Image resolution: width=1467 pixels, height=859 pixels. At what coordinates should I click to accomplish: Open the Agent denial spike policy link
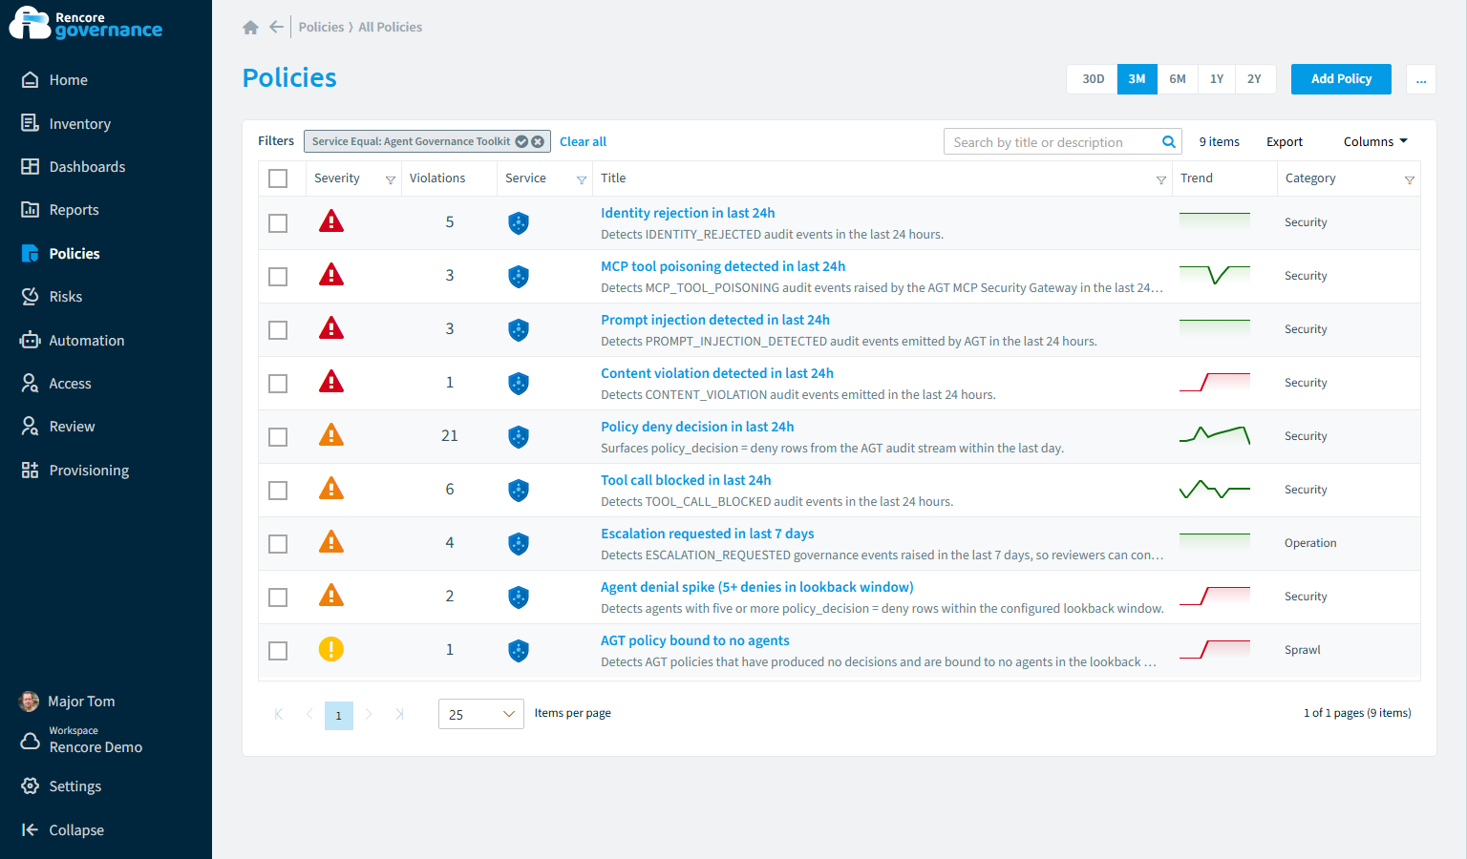757,587
